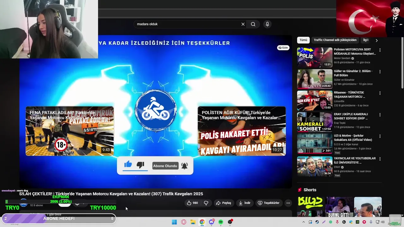
Task: Open File Explorer from the taskbar
Action: coord(193,222)
